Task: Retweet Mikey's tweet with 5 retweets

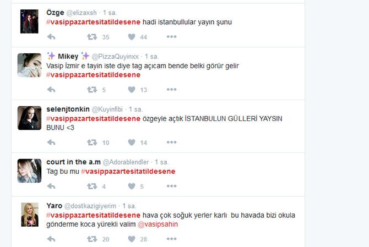Action: [x=92, y=90]
